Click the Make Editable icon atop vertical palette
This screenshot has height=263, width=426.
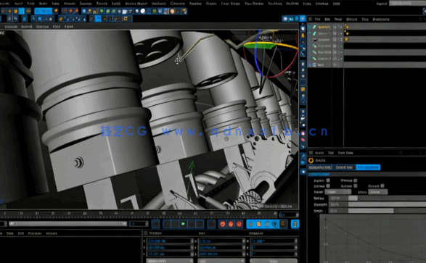tap(303, 28)
